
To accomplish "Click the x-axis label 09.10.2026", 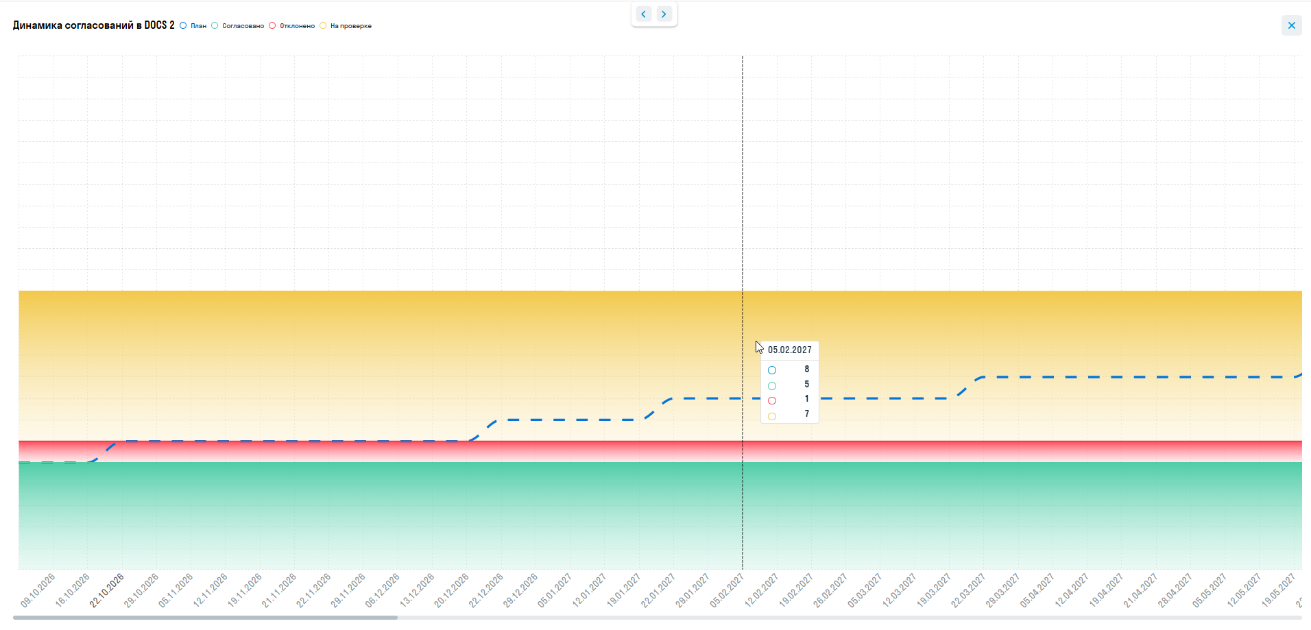I will coord(38,590).
